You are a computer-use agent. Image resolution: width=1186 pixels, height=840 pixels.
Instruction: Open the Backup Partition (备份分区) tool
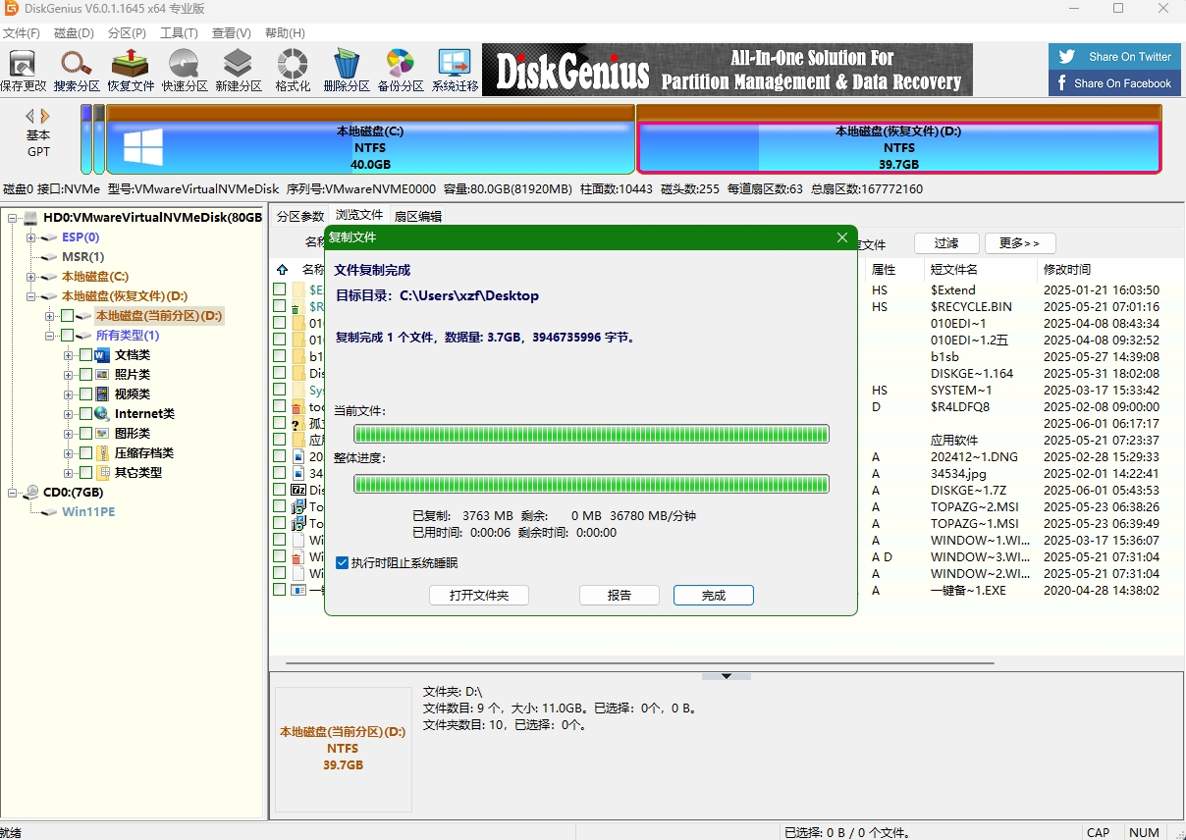pos(401,69)
